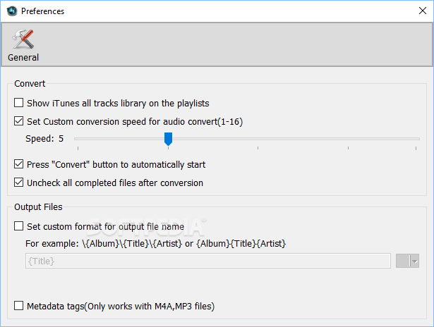The image size is (434, 327).
Task: Select the General tab label
Action: 23,58
